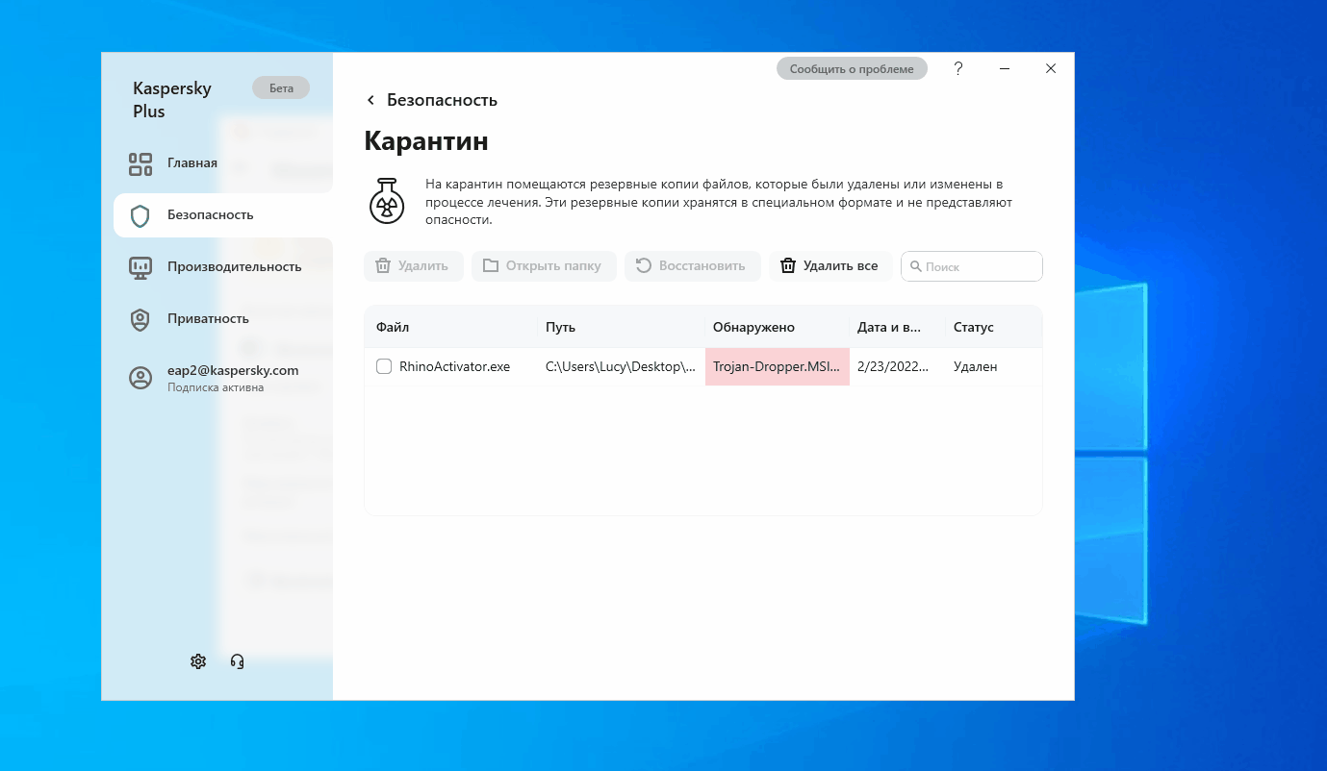Click the Удалить все button
1327x771 pixels.
pos(830,266)
